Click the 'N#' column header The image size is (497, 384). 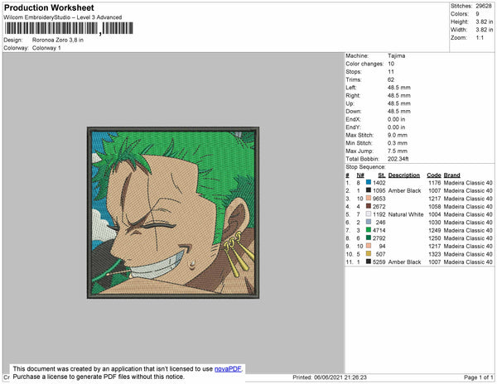coord(360,175)
